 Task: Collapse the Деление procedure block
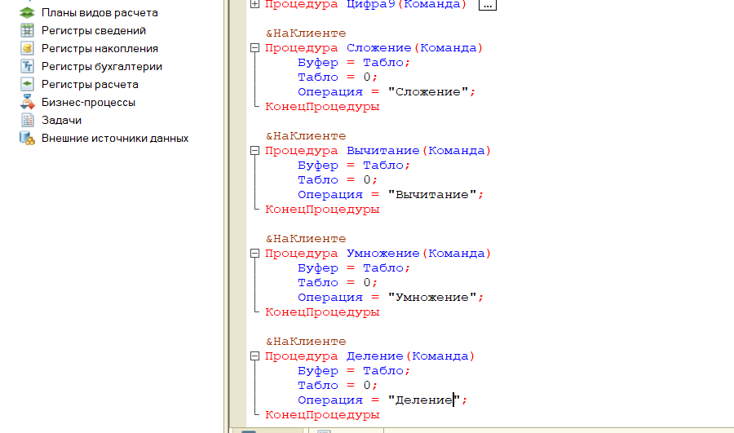point(254,356)
